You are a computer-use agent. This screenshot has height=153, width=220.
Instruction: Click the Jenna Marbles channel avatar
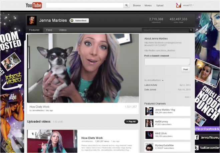point(32,20)
